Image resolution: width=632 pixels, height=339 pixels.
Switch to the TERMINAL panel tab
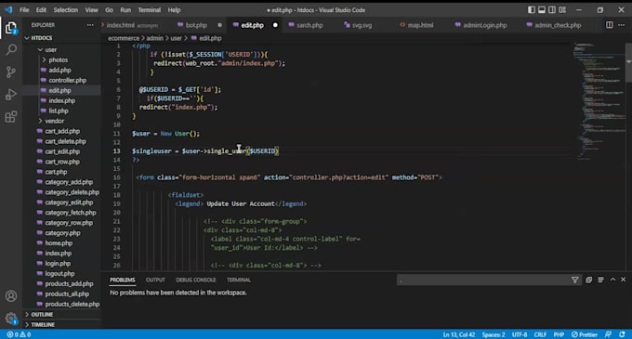pos(239,280)
